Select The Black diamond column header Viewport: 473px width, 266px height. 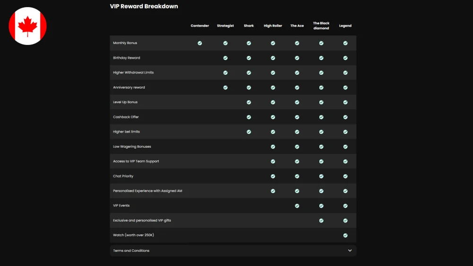321,26
